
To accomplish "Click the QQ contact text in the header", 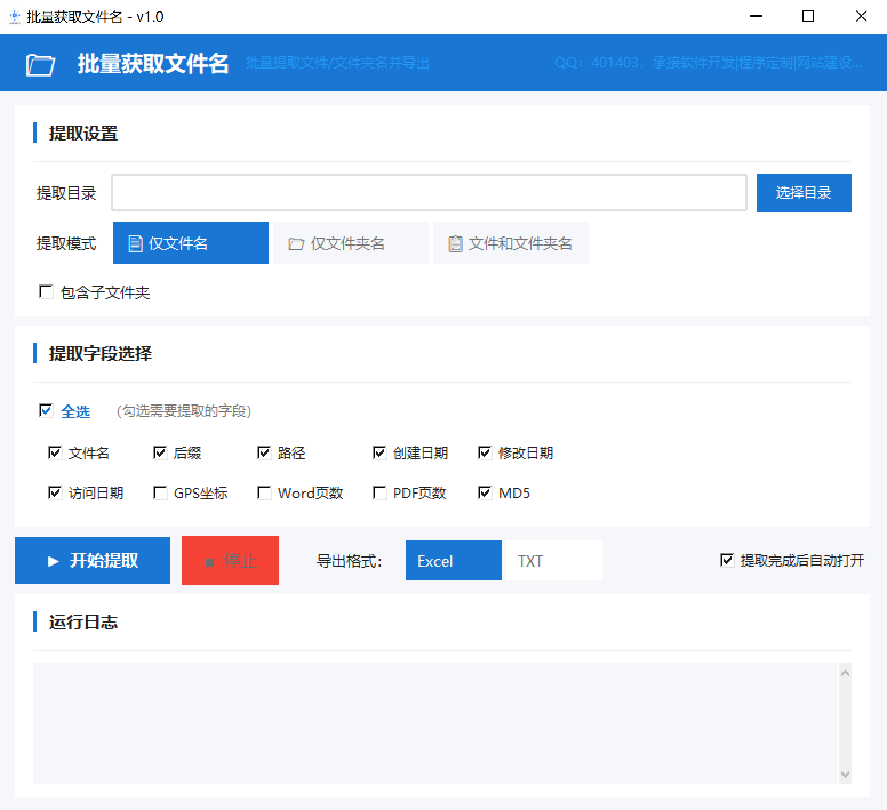I will coord(708,63).
